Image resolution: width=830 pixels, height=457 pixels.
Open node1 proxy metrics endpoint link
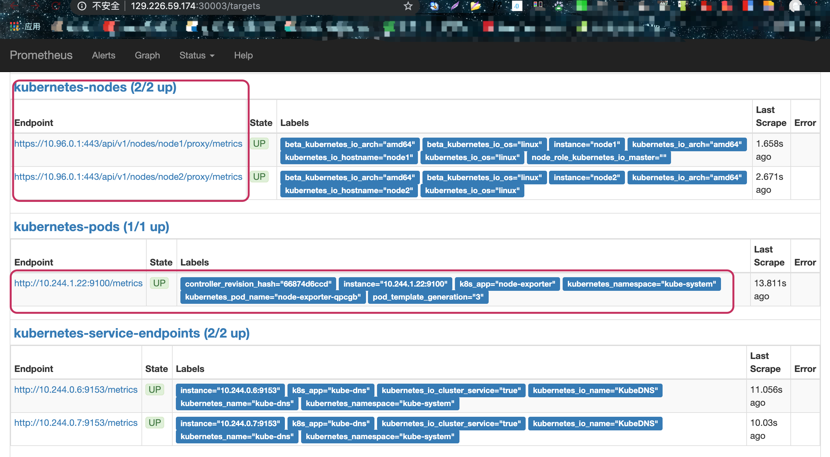[128, 143]
